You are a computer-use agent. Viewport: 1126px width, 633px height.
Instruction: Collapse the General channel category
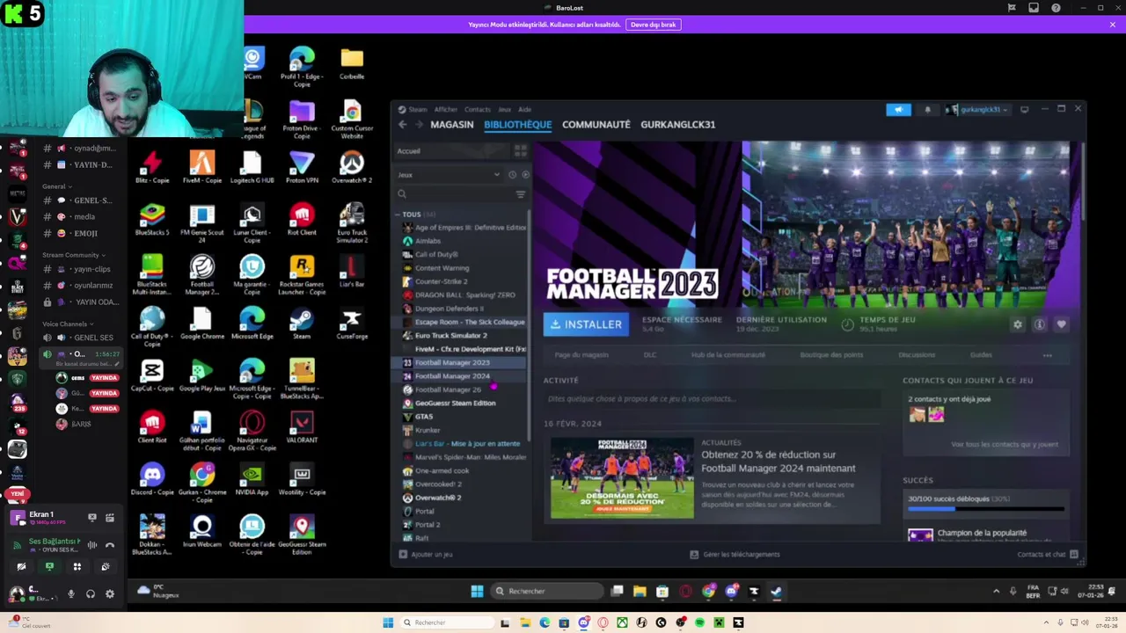click(56, 186)
